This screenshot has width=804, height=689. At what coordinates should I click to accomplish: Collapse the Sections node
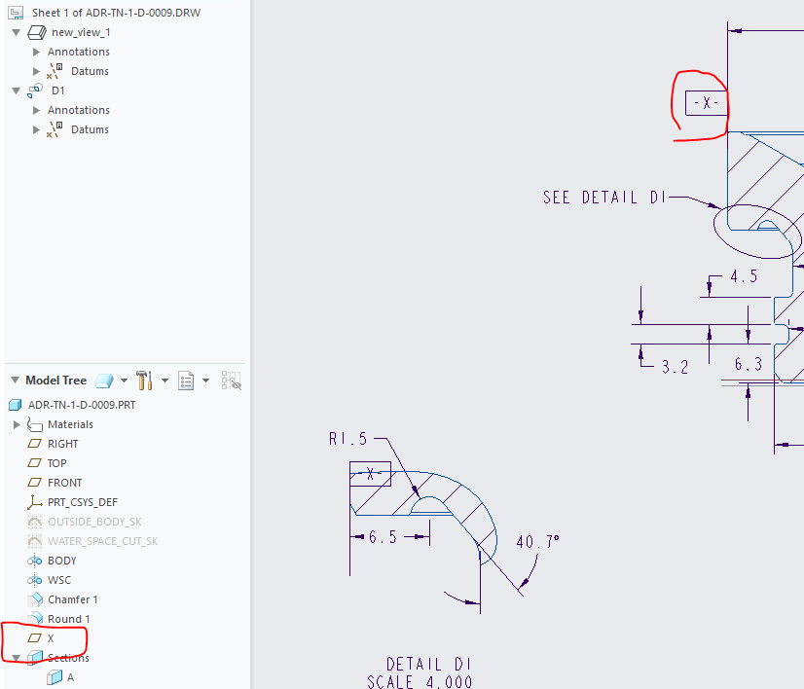point(16,658)
